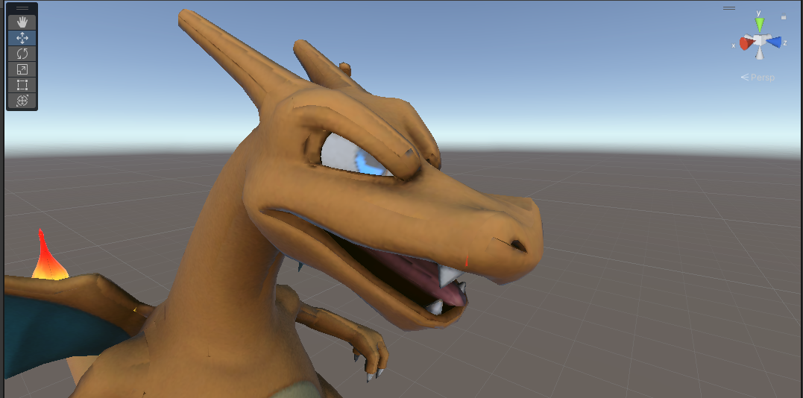Select the Rotate tool

click(x=22, y=53)
